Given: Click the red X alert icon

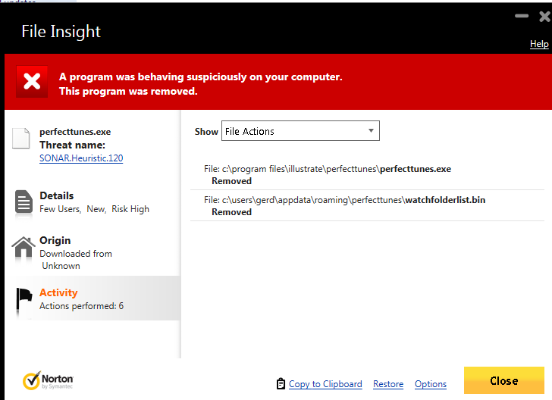Looking at the screenshot, I should tap(32, 82).
